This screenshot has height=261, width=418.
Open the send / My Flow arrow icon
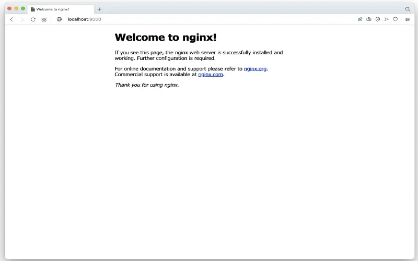pos(387,19)
